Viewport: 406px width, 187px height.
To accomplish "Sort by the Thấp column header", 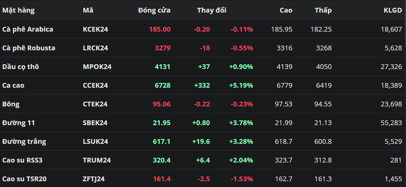I will (323, 10).
